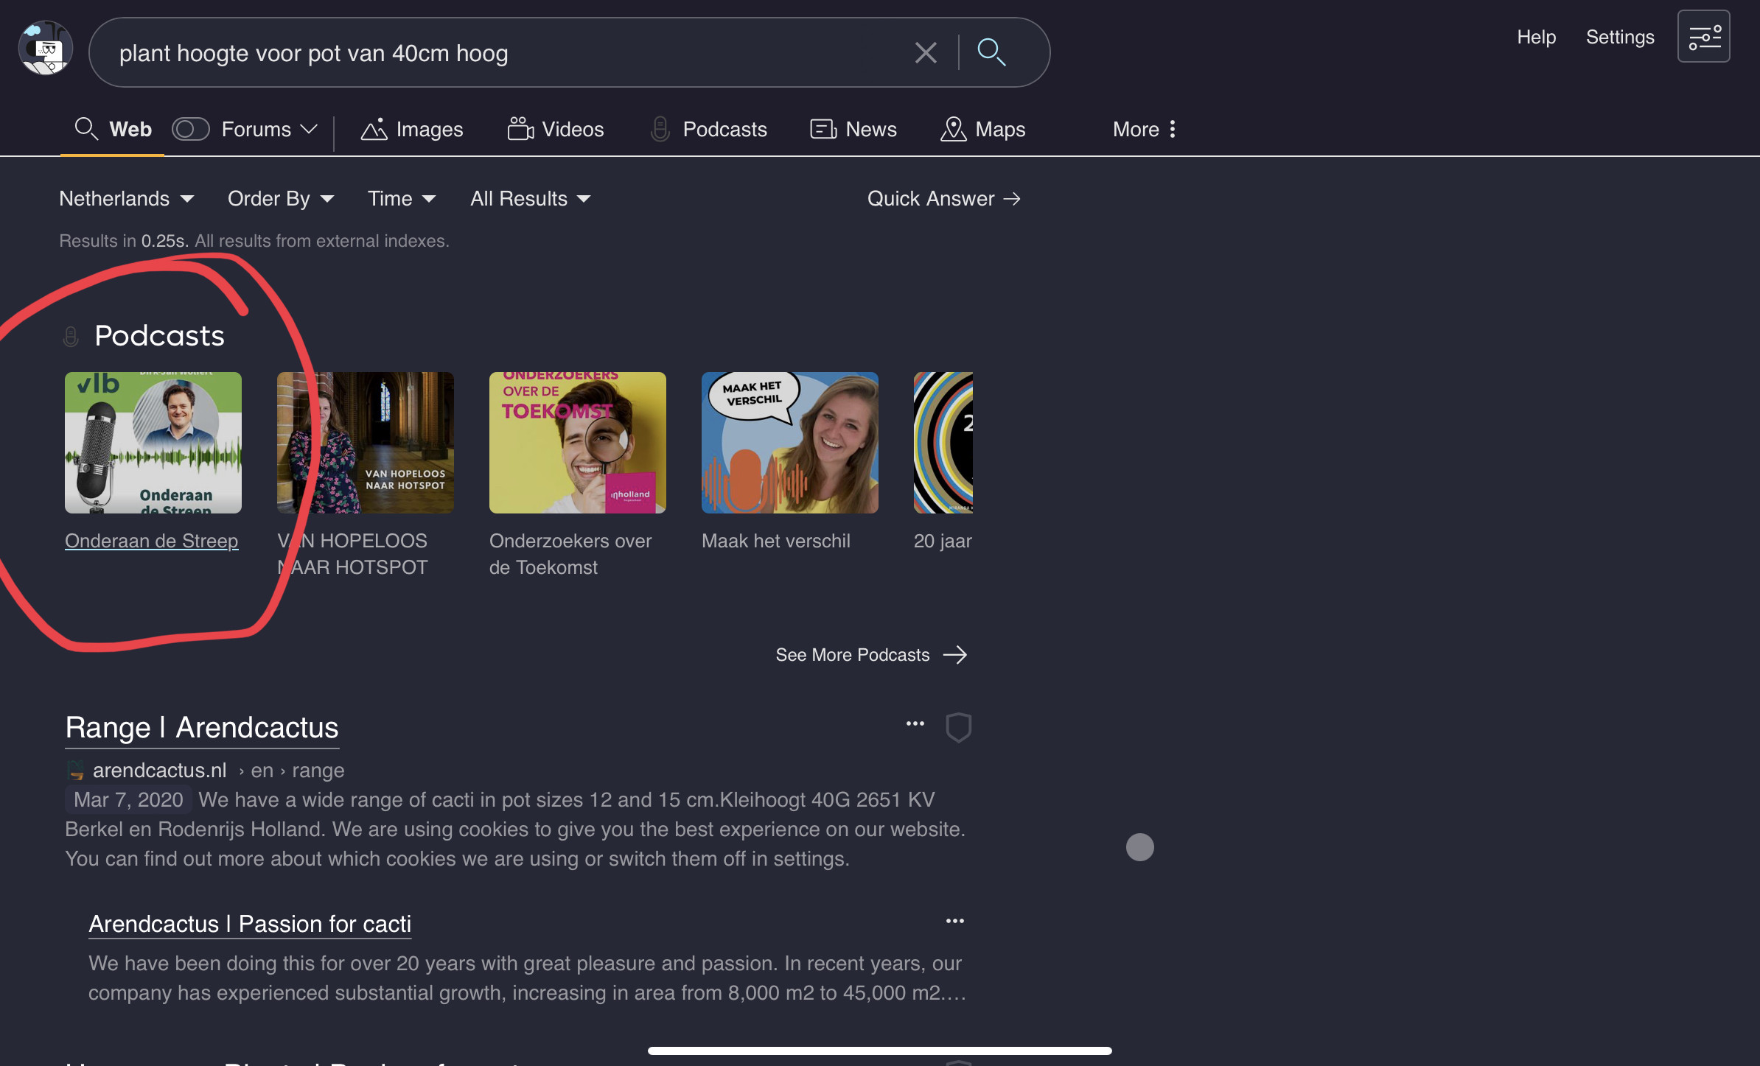Open the control center sliders icon

[x=1703, y=36]
